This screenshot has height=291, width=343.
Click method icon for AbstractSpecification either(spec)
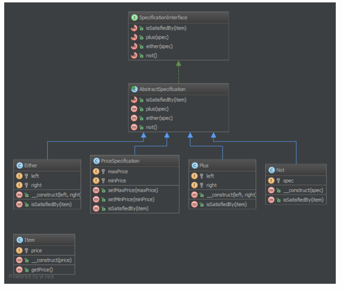click(134, 118)
